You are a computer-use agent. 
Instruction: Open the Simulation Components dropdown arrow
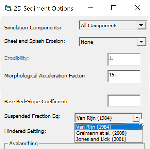(x=141, y=25)
